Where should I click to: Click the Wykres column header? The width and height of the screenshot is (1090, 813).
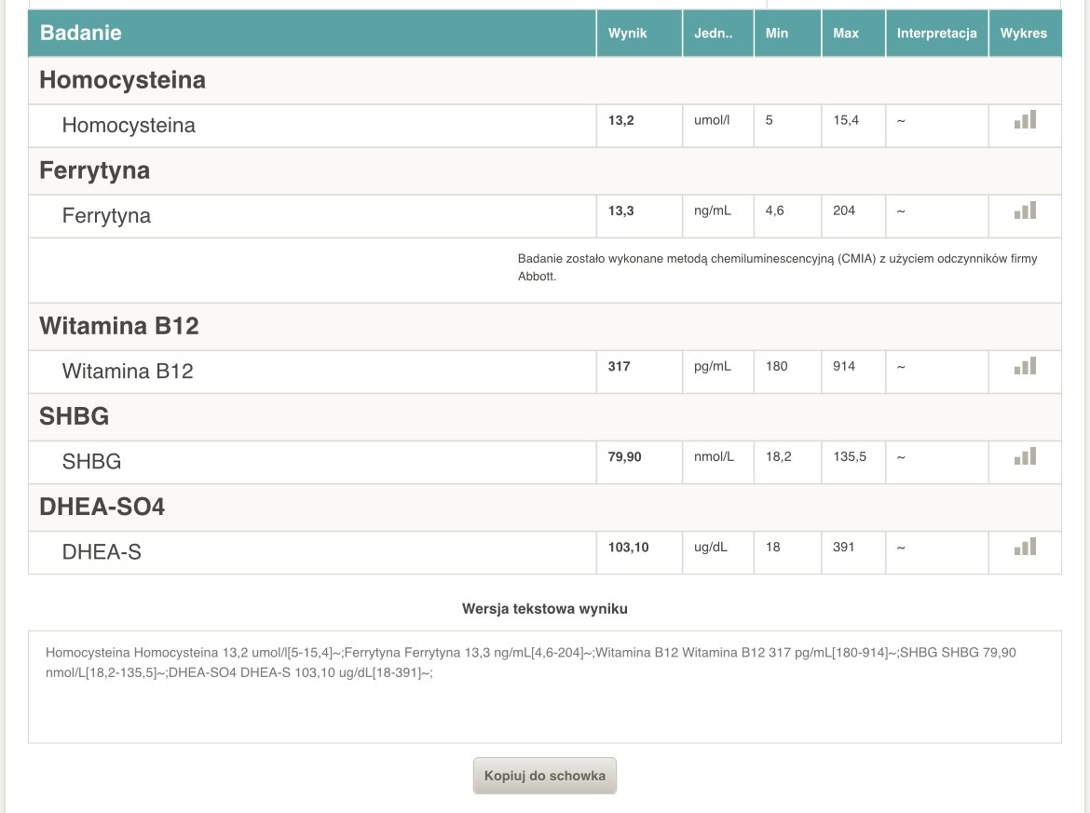pyautogui.click(x=1023, y=34)
